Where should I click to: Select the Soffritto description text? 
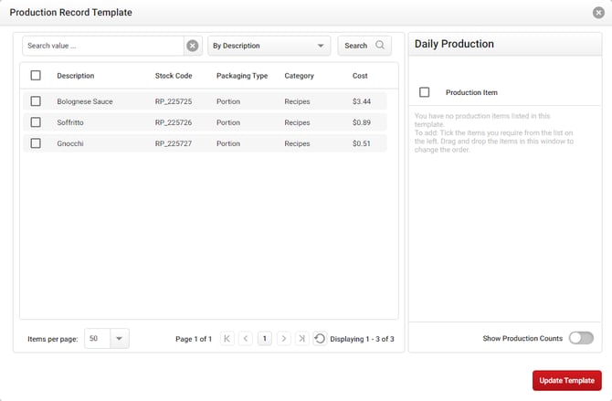coord(70,122)
